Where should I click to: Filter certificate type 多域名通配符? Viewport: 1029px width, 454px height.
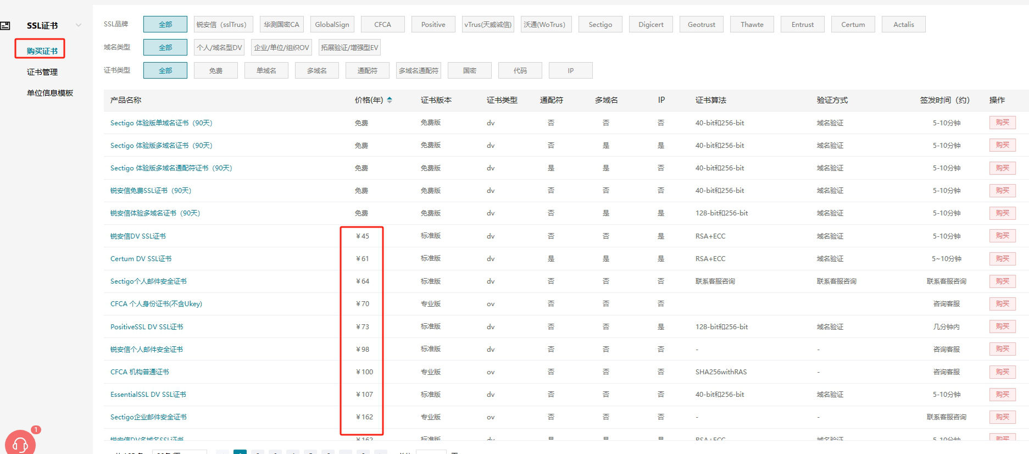[x=419, y=71]
